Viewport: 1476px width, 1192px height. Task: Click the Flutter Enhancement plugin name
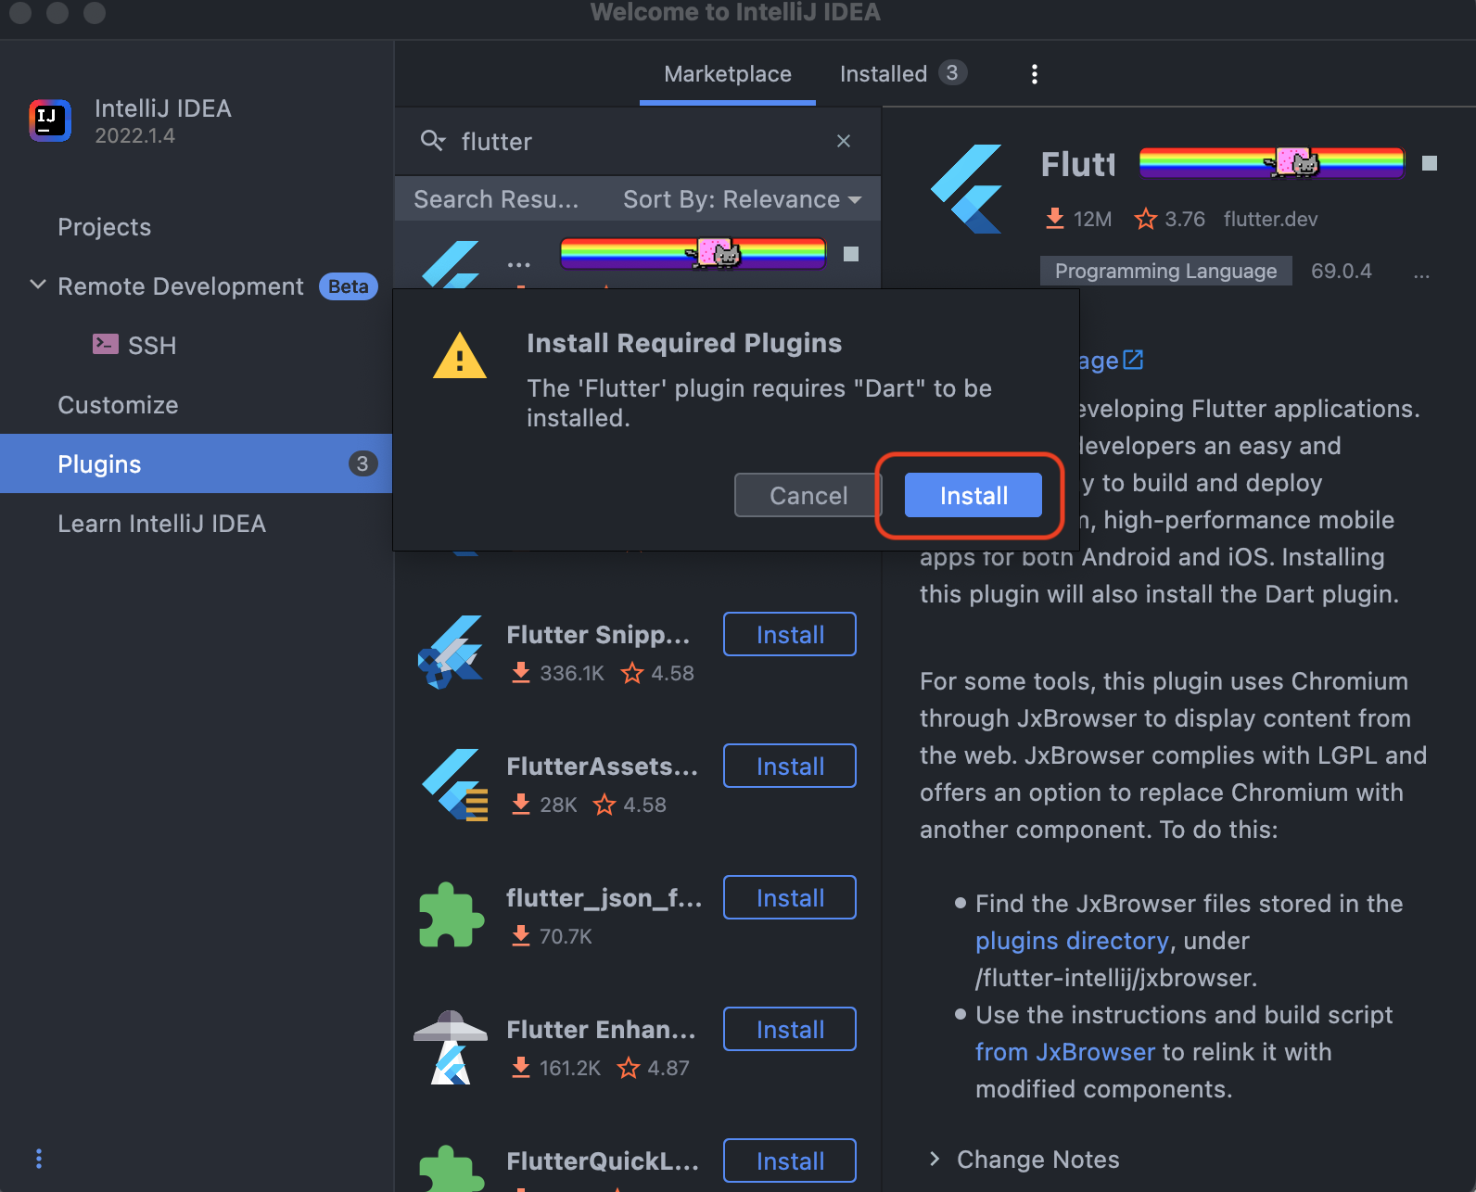[601, 1030]
